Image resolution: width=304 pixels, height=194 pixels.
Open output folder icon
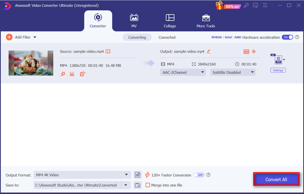(x=138, y=185)
